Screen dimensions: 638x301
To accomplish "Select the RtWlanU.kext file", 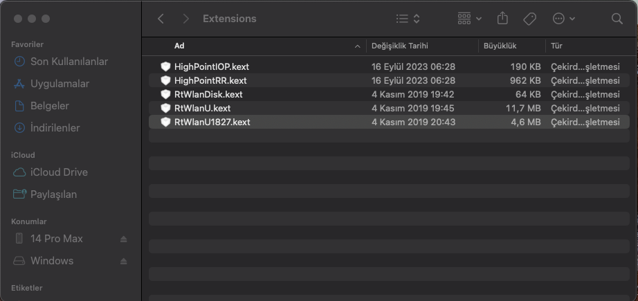I will (202, 108).
